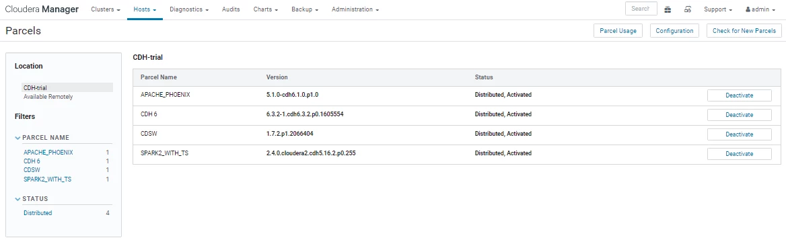The width and height of the screenshot is (786, 244).
Task: Click the Configuration button
Action: coord(674,30)
